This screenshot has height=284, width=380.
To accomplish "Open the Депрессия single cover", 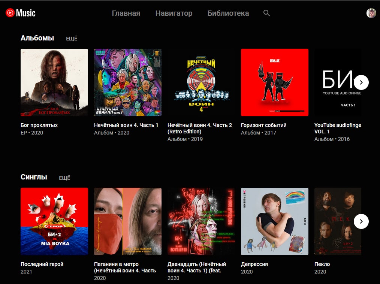I will click(275, 221).
